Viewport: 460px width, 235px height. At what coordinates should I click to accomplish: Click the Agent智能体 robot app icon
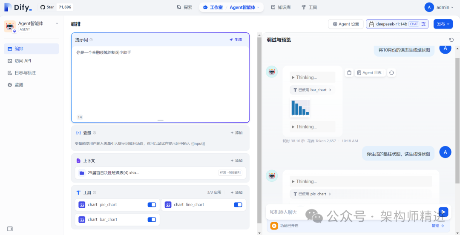point(10,26)
